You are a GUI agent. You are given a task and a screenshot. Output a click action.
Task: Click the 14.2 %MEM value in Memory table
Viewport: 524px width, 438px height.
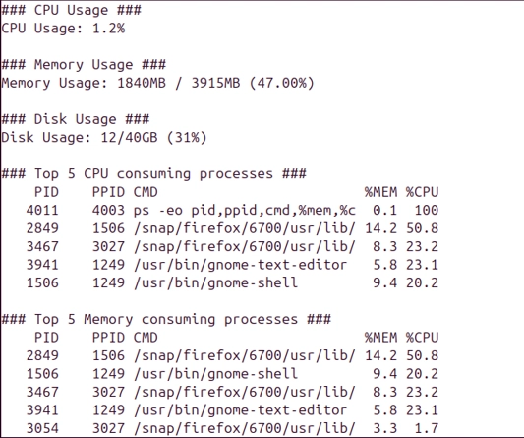(x=381, y=355)
